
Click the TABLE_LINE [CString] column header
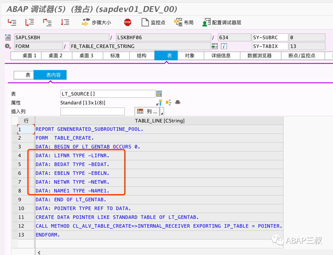[159, 121]
